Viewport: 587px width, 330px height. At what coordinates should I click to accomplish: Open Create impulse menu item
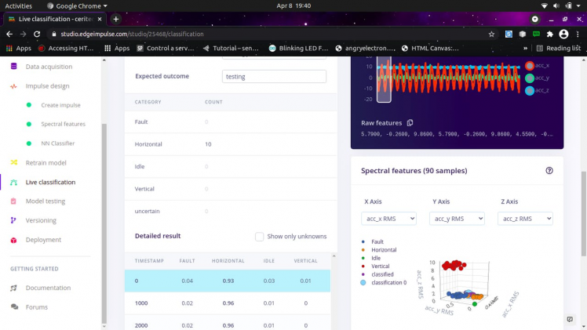pyautogui.click(x=60, y=105)
